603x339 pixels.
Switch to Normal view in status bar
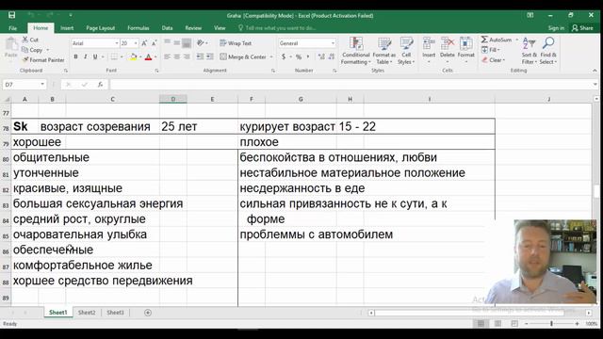click(x=481, y=324)
